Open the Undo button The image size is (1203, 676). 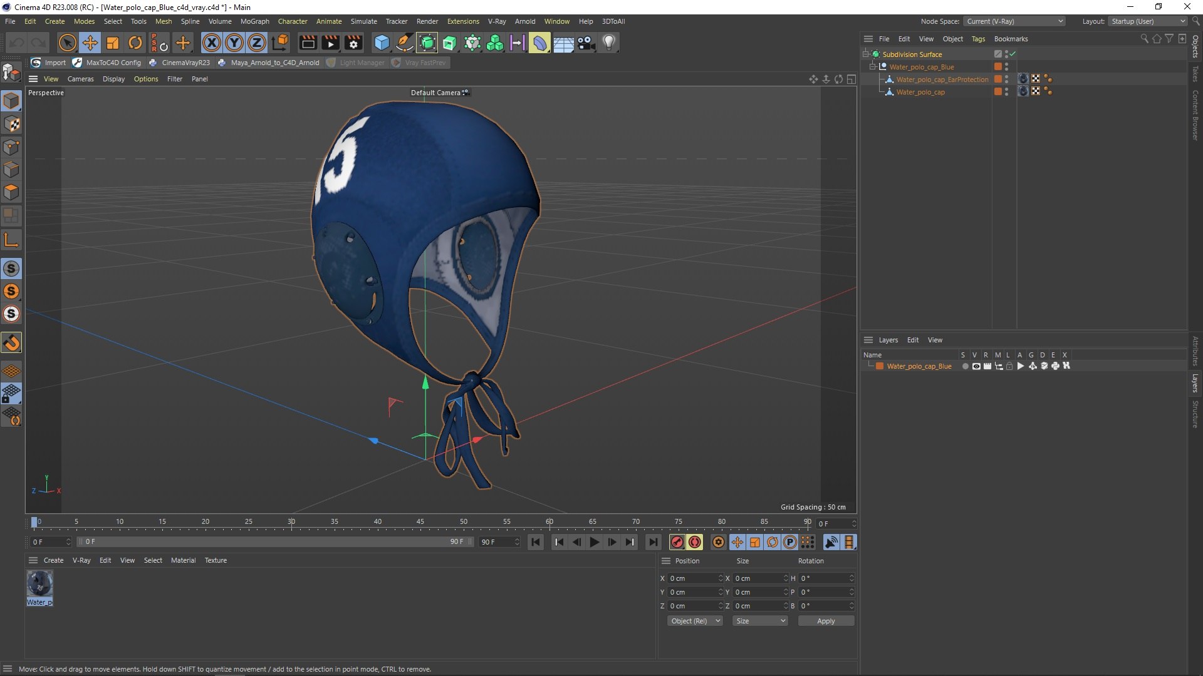coord(16,43)
